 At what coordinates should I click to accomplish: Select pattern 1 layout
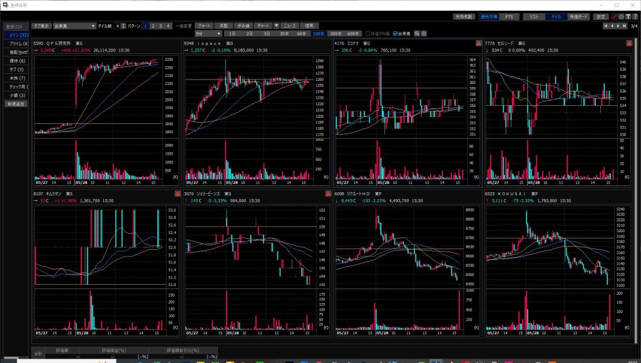[x=145, y=26]
